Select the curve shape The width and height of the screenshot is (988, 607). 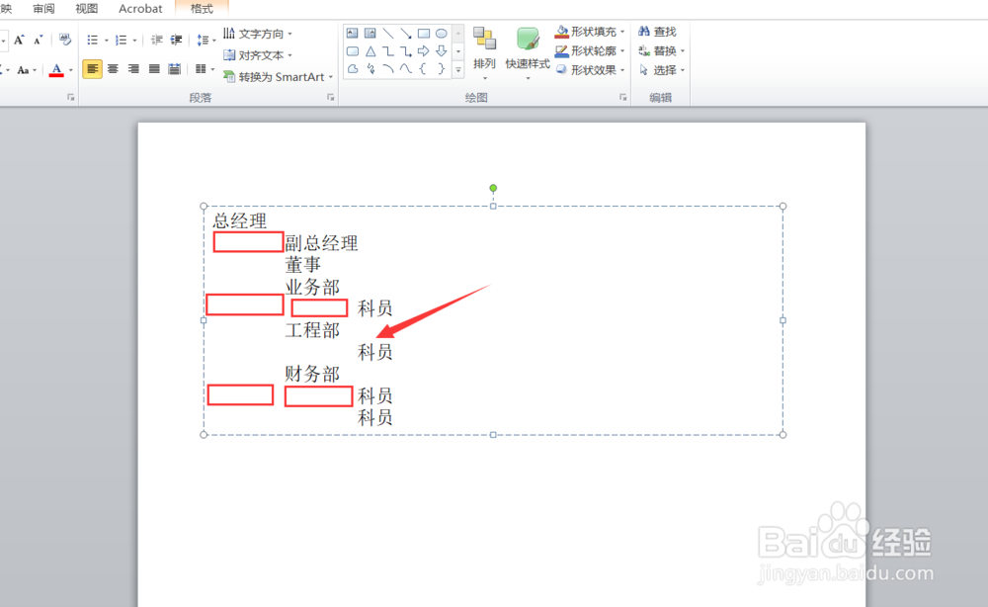(406, 68)
